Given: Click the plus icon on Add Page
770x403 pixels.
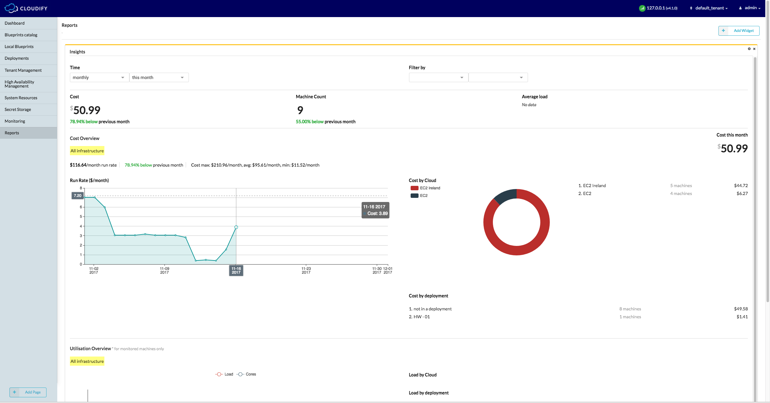Looking at the screenshot, I should (14, 392).
